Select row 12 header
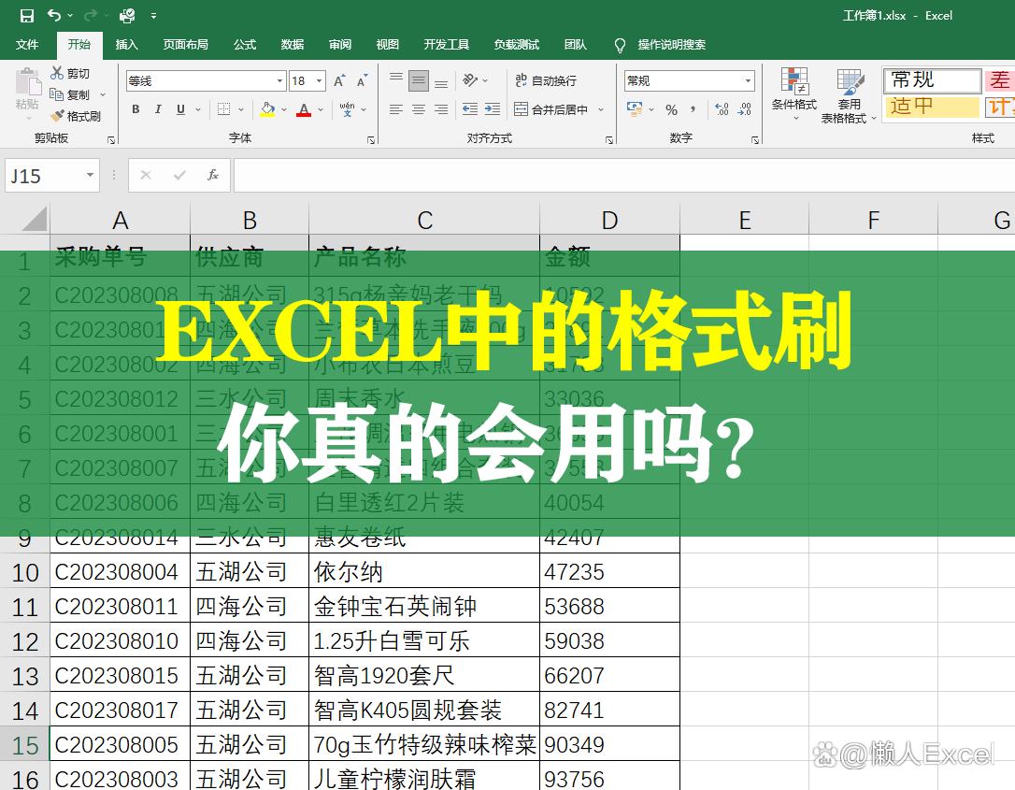 click(x=24, y=641)
